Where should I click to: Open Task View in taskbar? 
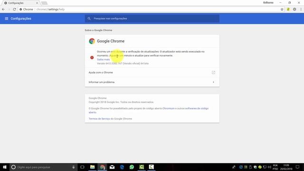pyautogui.click(x=82, y=167)
